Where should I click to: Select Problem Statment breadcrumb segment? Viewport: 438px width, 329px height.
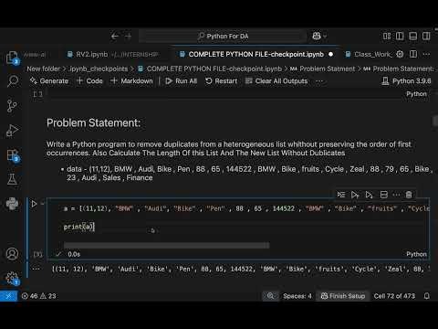tap(322, 69)
